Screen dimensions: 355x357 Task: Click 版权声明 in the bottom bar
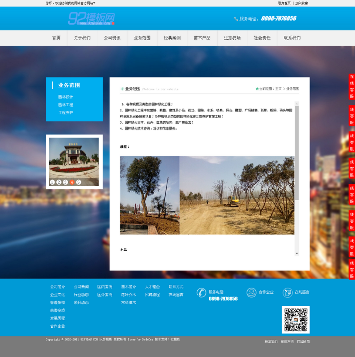coord(287,342)
